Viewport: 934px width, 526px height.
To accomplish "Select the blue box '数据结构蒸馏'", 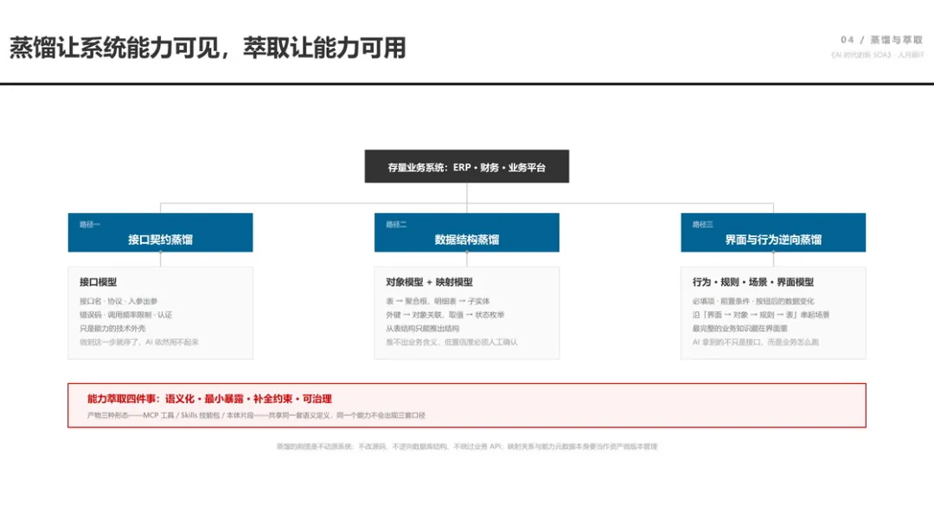I will [x=466, y=233].
